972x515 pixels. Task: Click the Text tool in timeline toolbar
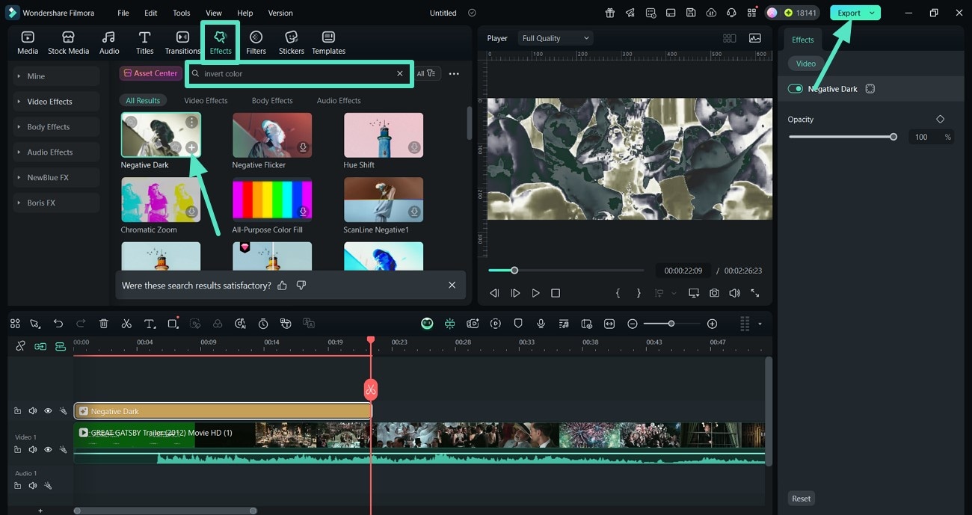tap(150, 324)
